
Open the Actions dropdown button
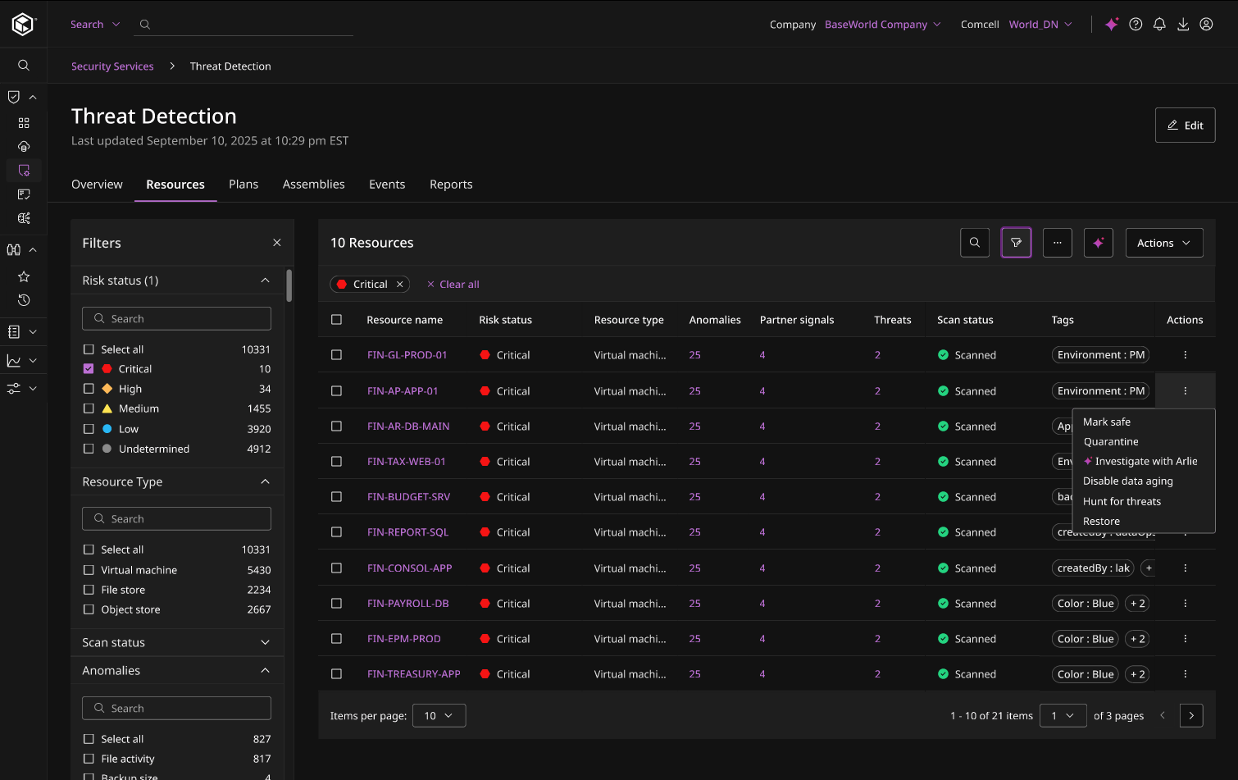click(1163, 243)
